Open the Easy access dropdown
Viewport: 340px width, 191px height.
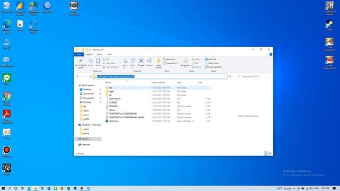point(171,63)
